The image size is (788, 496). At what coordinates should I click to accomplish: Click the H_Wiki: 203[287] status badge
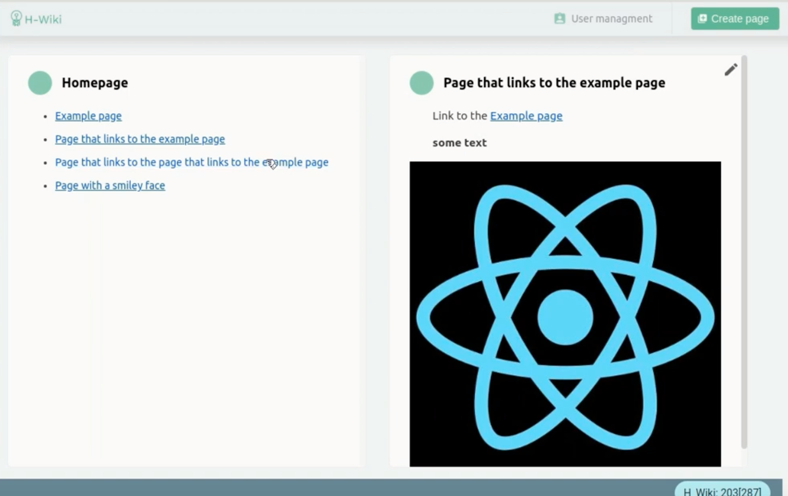pos(722,490)
